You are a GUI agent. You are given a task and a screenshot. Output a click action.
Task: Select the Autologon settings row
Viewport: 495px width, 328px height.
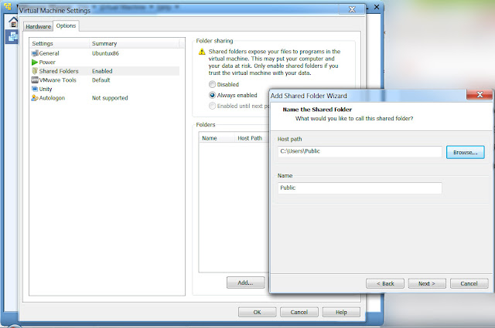pyautogui.click(x=105, y=98)
